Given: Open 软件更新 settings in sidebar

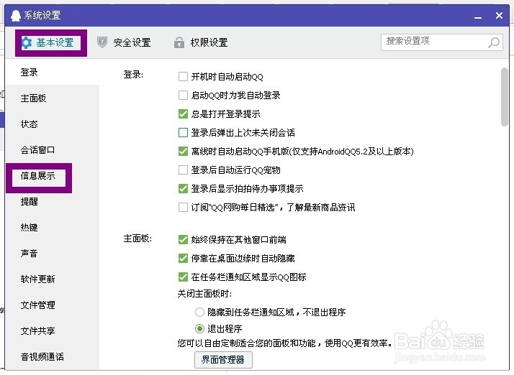Looking at the screenshot, I should pyautogui.click(x=52, y=279).
